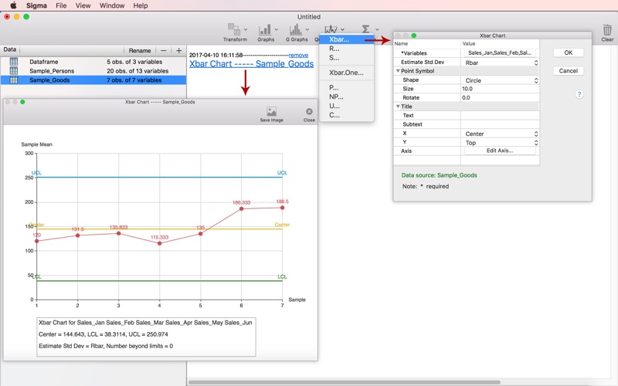Click the Rename button
The image size is (618, 386).
[140, 50]
